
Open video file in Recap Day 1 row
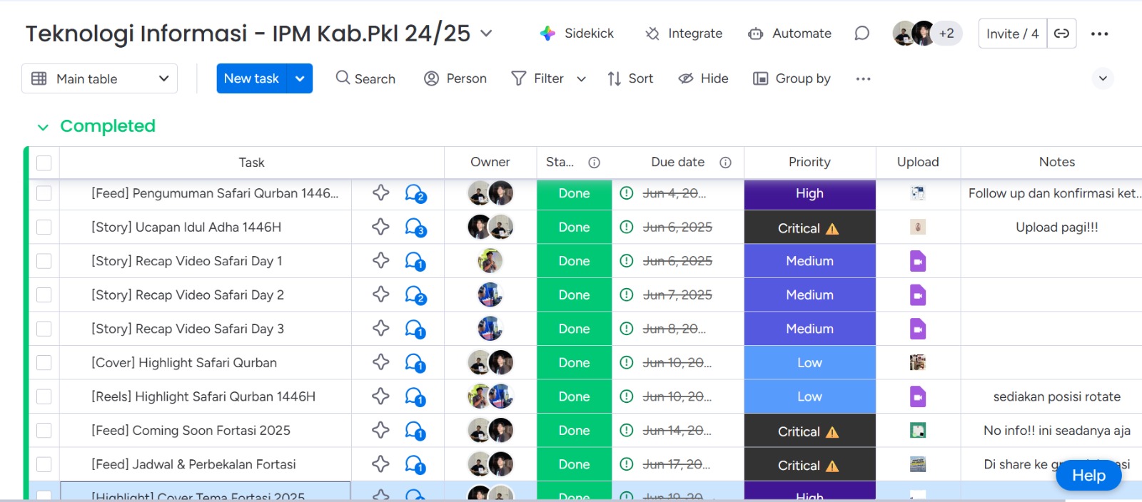[918, 261]
